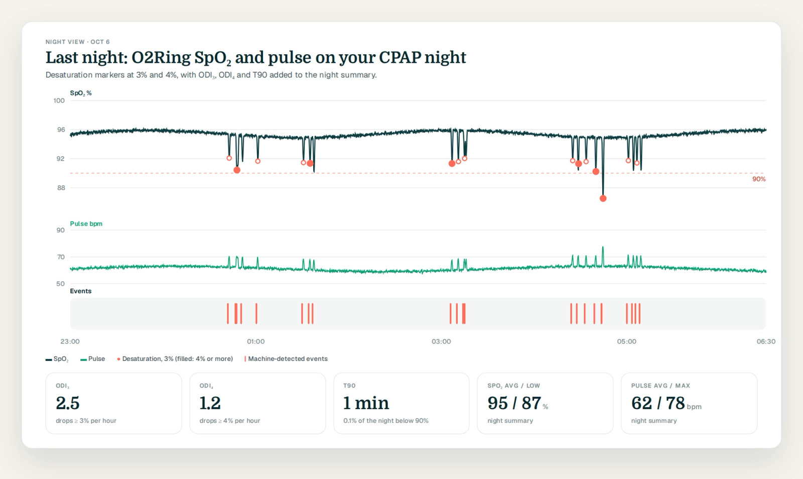Toggle Machine-detected events legend entry

click(x=286, y=359)
